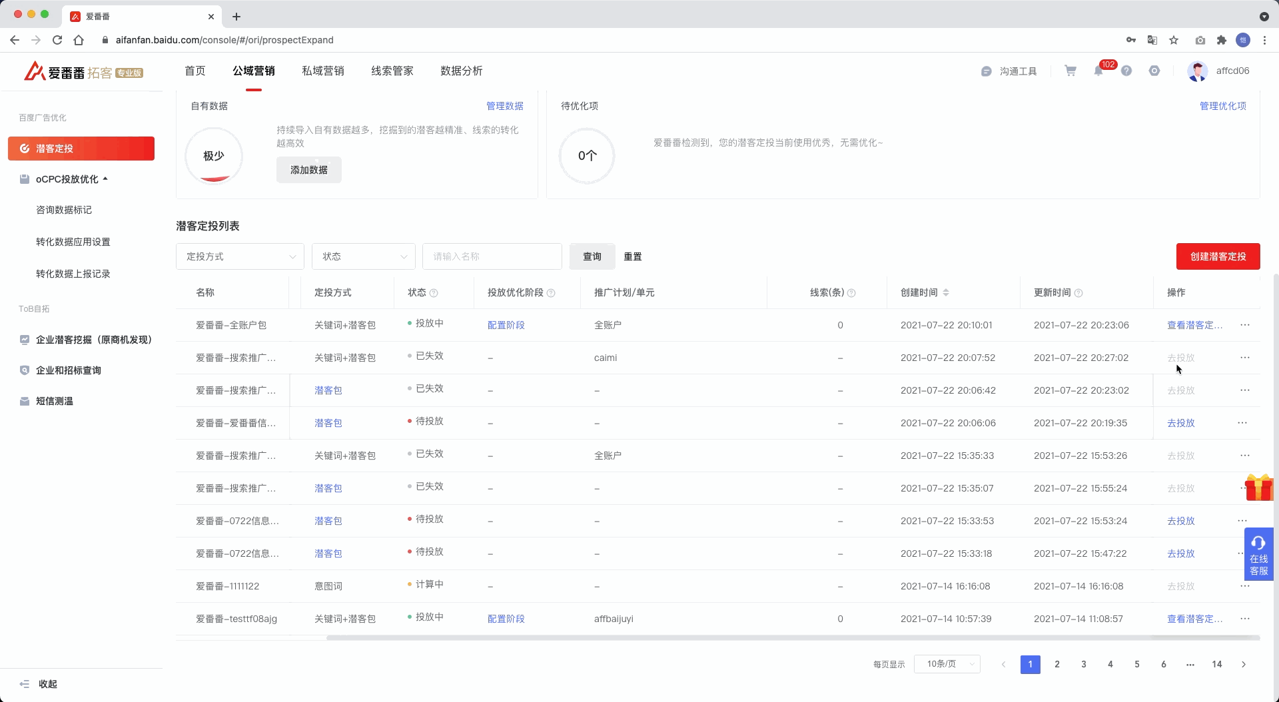Switch to 公域营销 tab
Screen dimensions: 1279x702
point(254,71)
